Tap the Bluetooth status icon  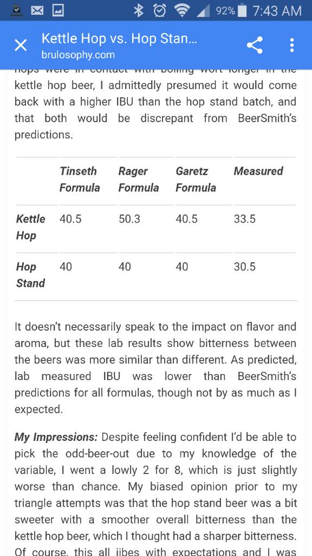pos(139,11)
